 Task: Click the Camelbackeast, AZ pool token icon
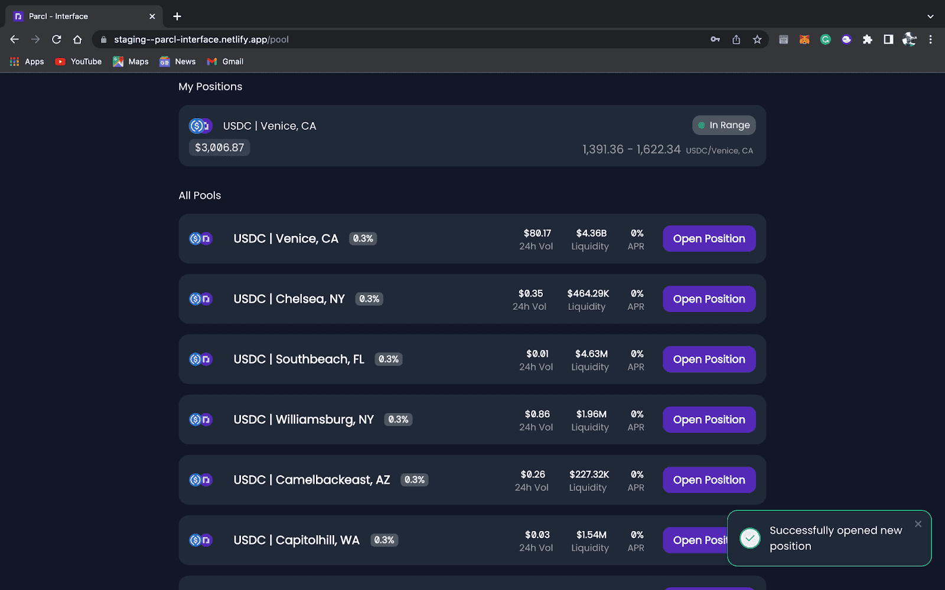[x=200, y=480]
